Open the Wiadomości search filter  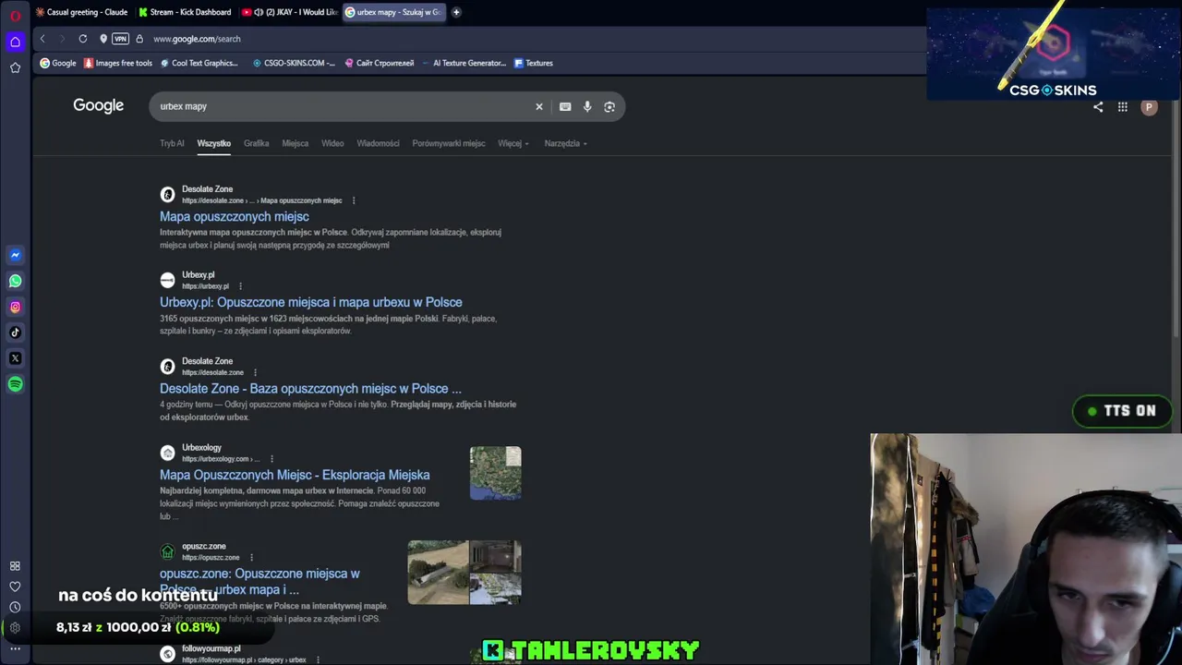(x=379, y=143)
